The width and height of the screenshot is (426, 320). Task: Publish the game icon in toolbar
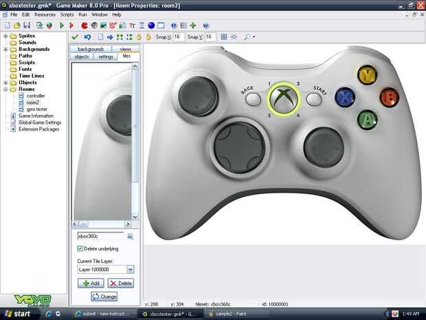tap(49, 25)
